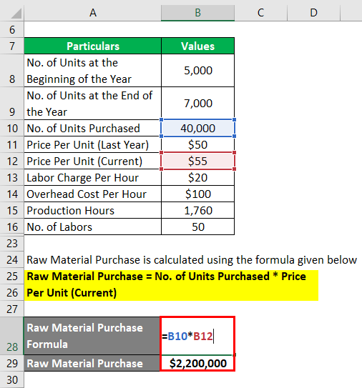
Task: Click the select-all corner triangle
Action: [x=16, y=13]
